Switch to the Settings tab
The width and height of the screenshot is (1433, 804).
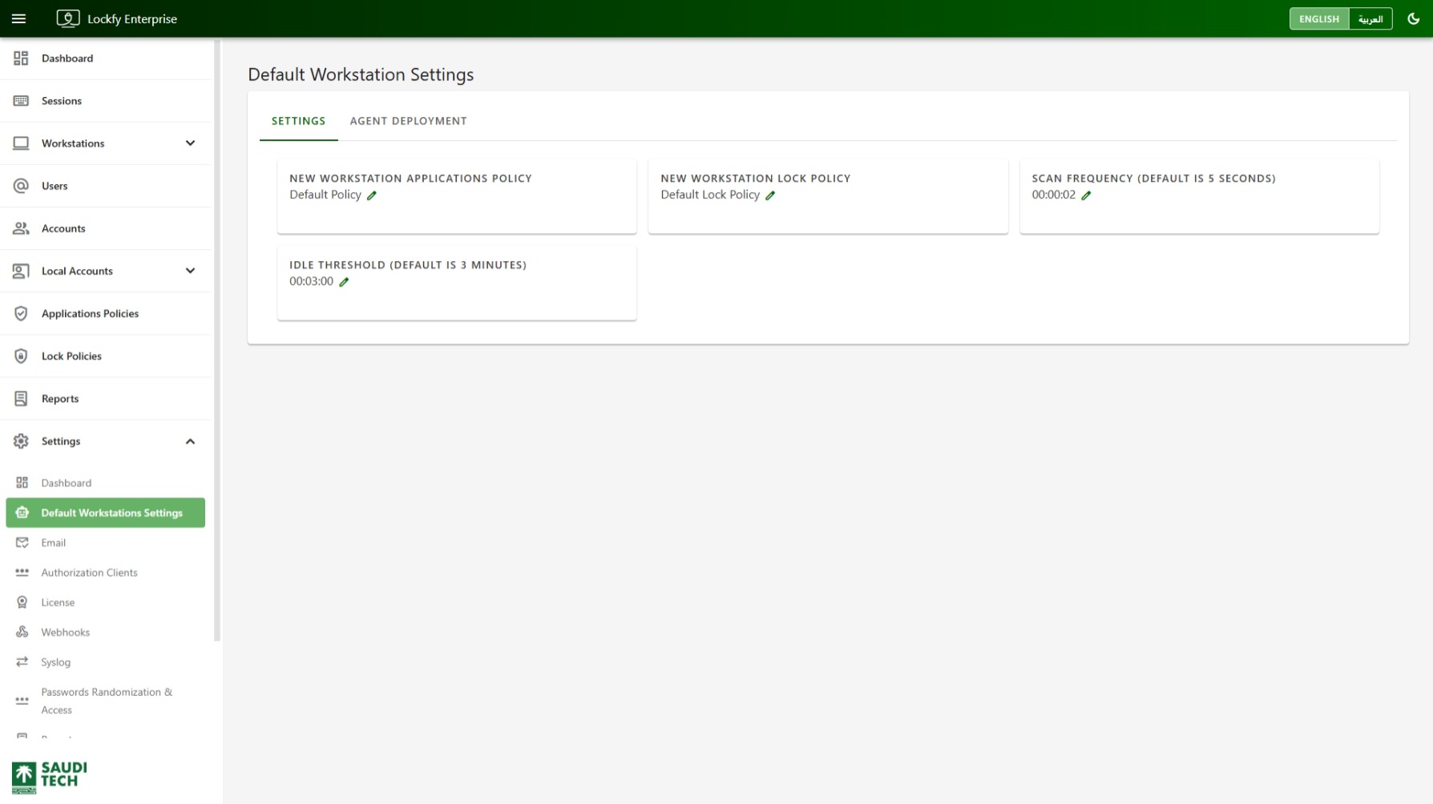(298, 121)
